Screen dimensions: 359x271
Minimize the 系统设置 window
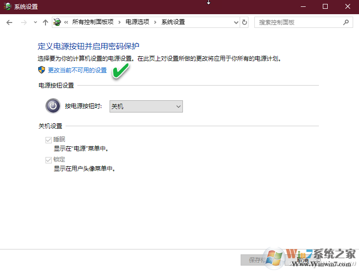coord(303,7)
